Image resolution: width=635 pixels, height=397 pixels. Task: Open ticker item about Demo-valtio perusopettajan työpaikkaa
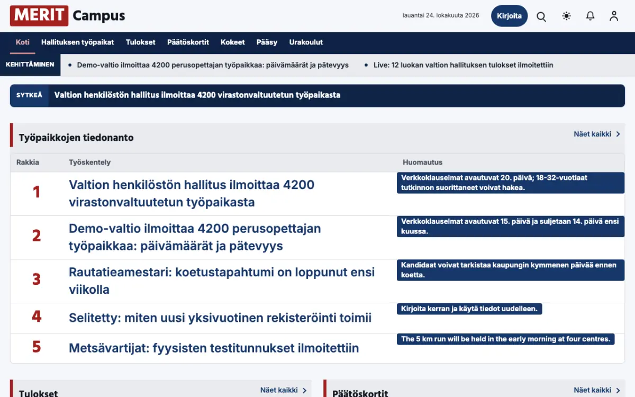click(x=213, y=65)
